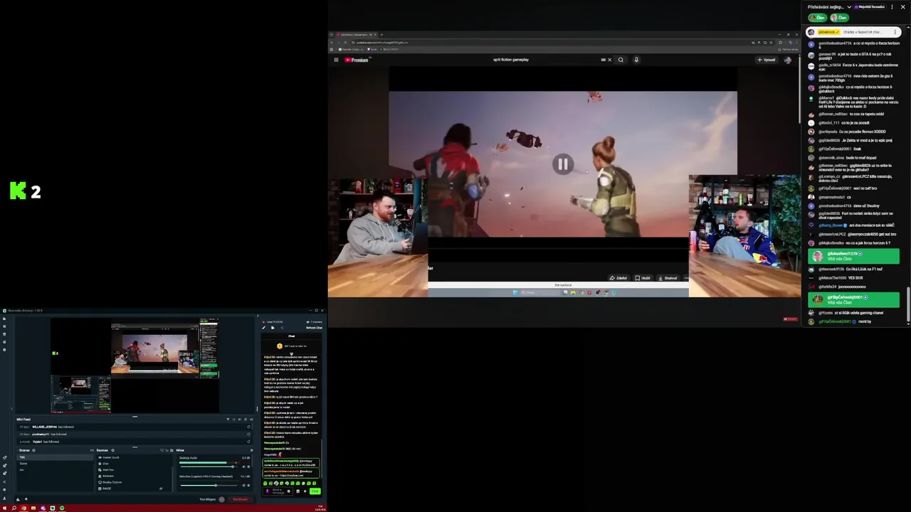Adjust the Desktop Audio volume slider
Viewport: 911px width, 512px height.
coord(209,466)
